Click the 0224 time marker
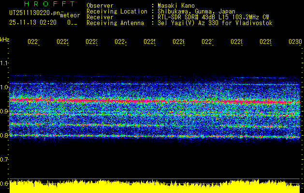 (x=120, y=41)
